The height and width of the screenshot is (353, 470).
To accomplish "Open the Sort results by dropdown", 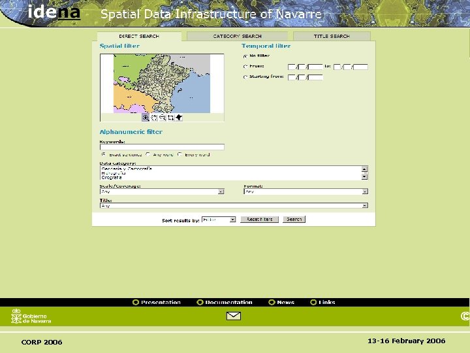I will 219,220.
